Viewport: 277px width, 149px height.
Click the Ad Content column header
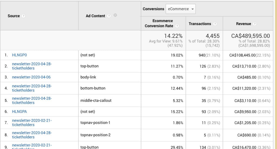coord(95,16)
